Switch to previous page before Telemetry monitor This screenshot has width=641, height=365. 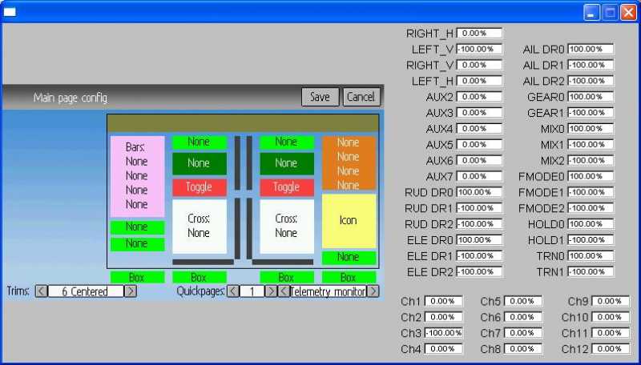point(284,291)
